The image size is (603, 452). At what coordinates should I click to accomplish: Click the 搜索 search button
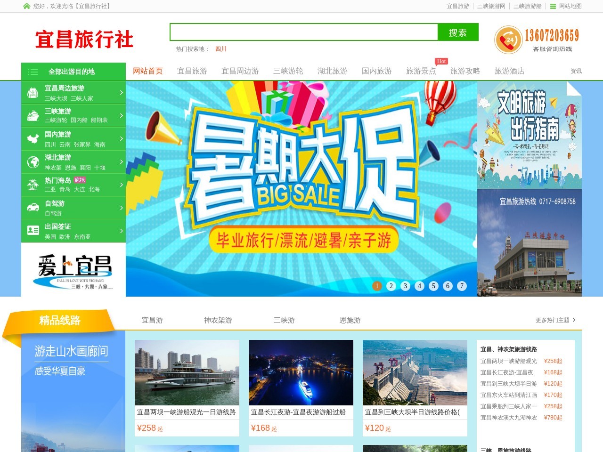tap(458, 32)
